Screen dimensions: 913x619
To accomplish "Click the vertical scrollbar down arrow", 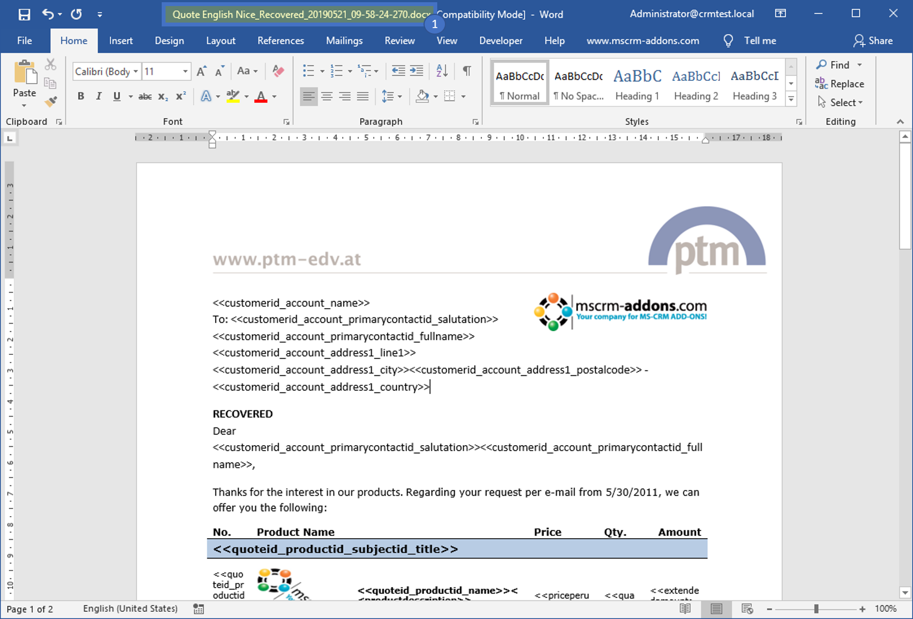I will coord(905,593).
